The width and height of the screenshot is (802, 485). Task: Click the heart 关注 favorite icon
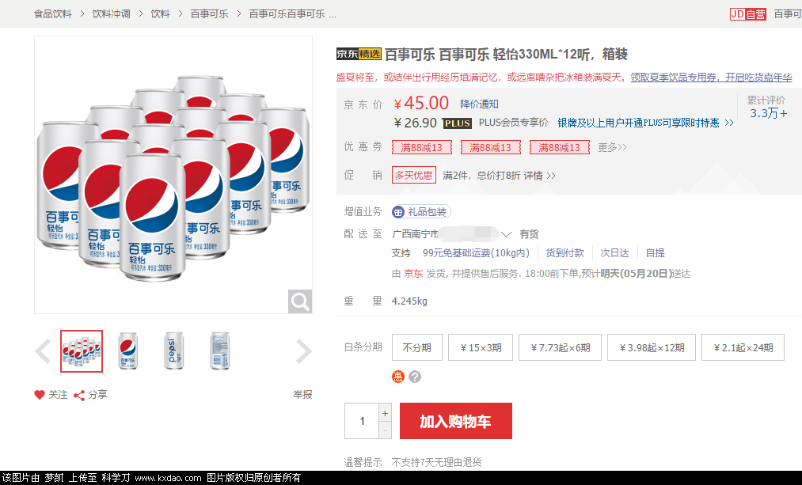click(40, 395)
